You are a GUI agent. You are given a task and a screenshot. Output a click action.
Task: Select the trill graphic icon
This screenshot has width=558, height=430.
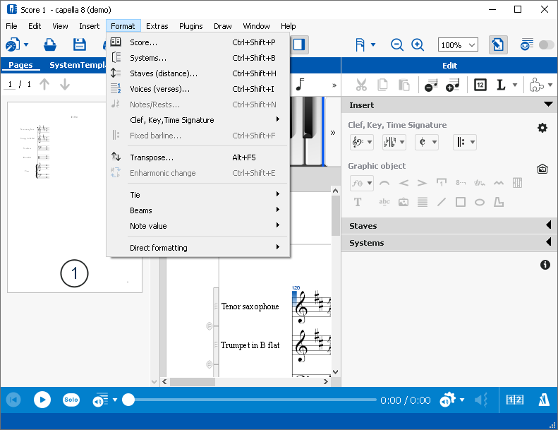tap(480, 183)
